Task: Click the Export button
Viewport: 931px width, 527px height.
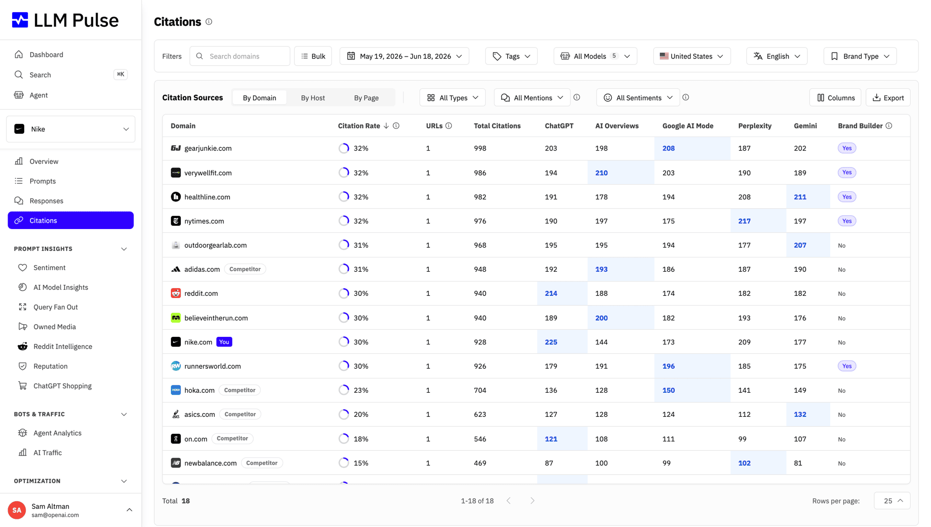Action: (888, 98)
